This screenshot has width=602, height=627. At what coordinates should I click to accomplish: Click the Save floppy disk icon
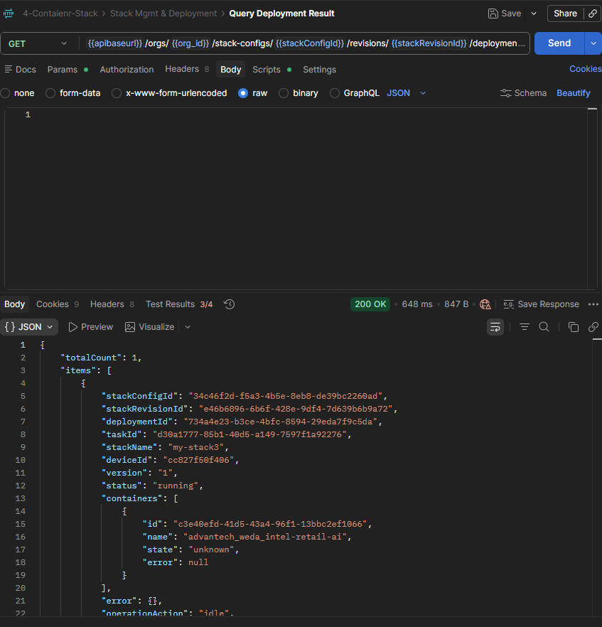[x=493, y=14]
